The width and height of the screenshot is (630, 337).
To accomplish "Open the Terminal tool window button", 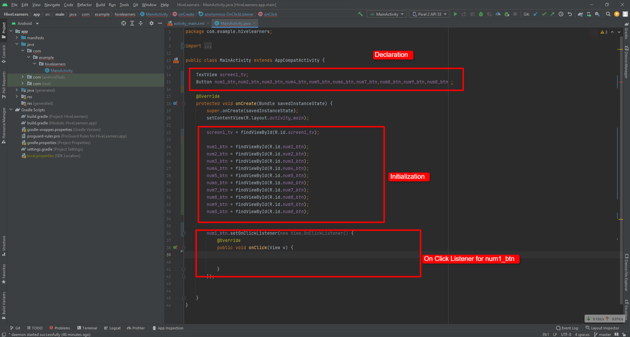I will [87, 328].
